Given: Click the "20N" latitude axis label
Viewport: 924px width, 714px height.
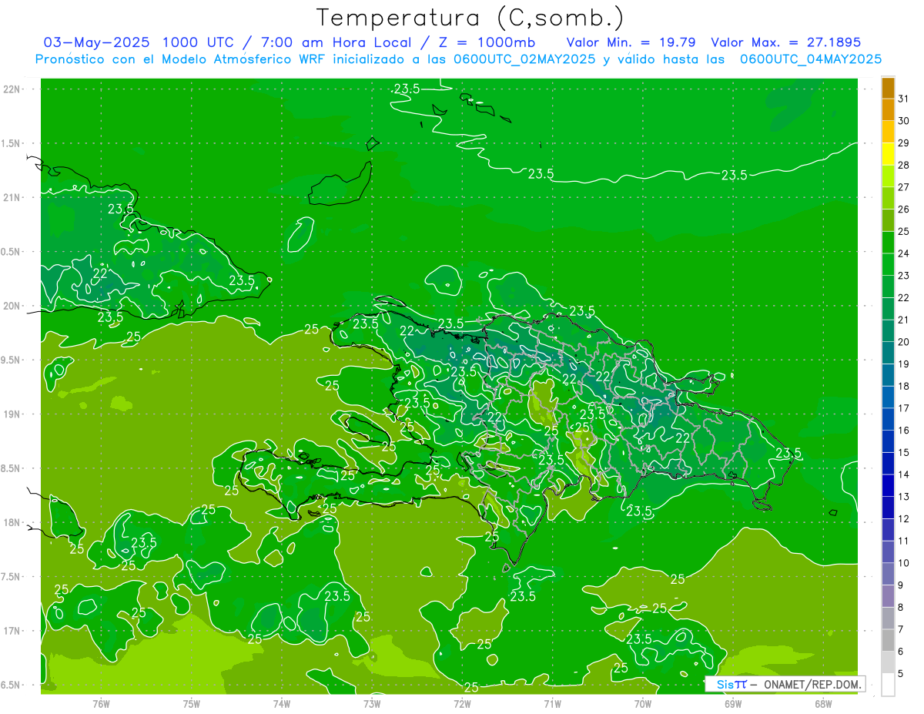Looking at the screenshot, I should (12, 306).
